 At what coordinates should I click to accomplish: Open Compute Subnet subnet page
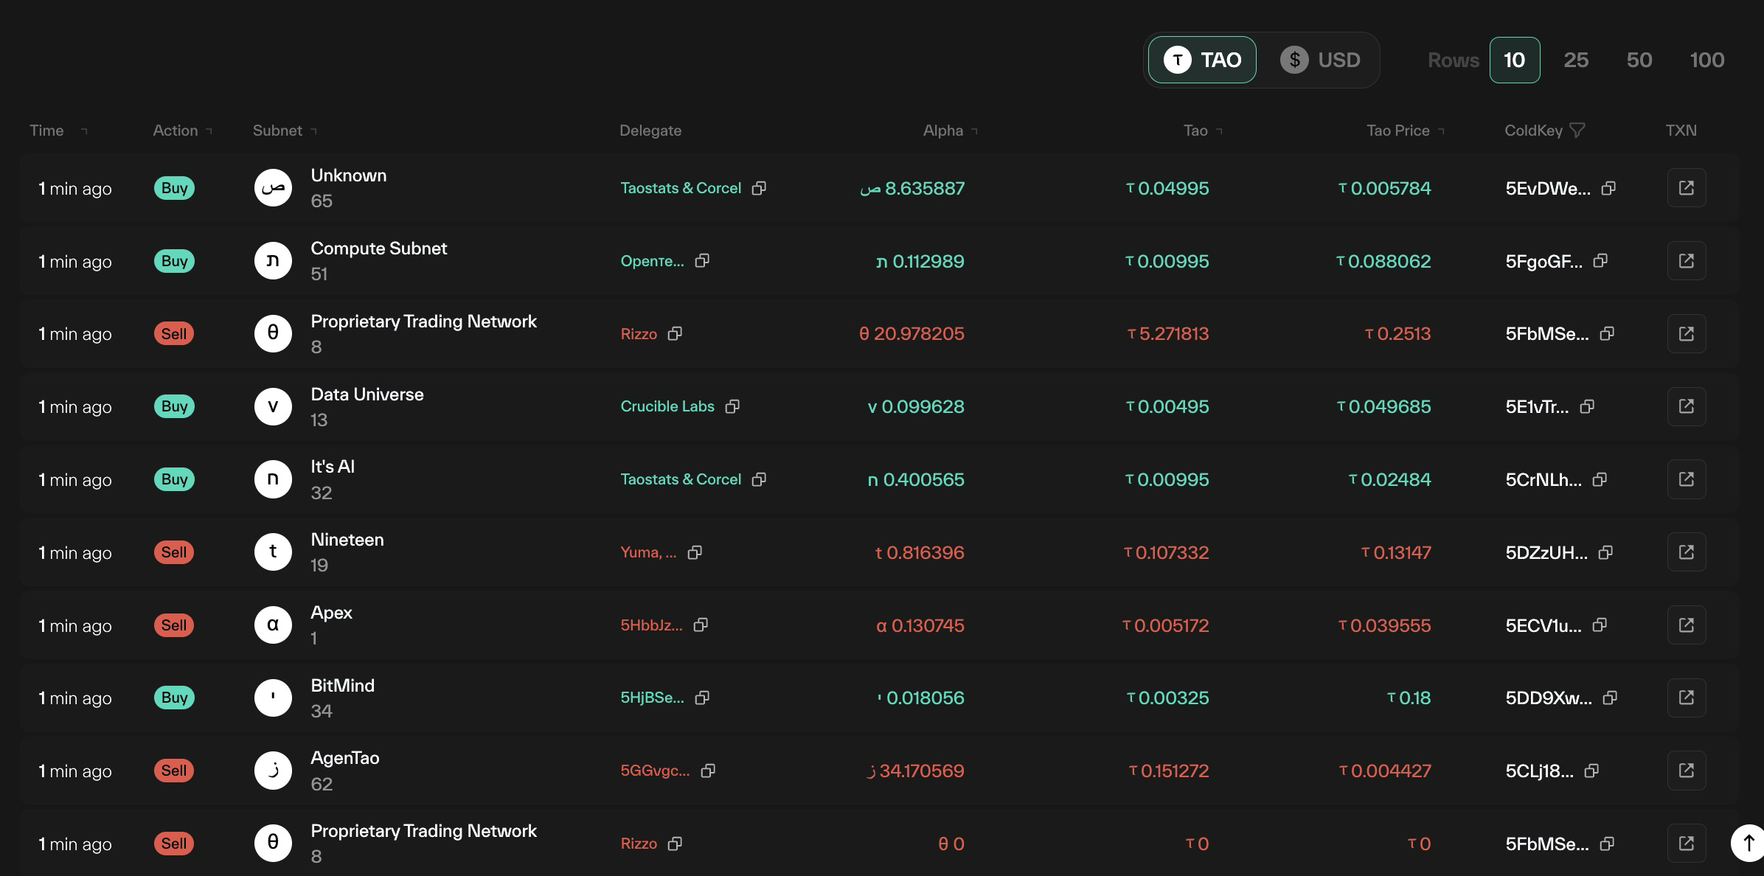[378, 248]
